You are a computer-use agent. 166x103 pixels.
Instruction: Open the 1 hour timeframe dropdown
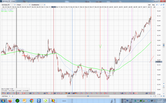(x=23, y=5)
